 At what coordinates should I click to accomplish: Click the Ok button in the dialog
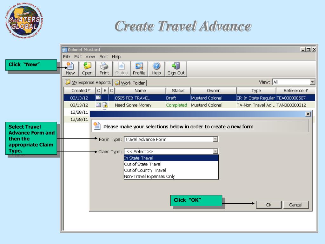tap(269, 205)
